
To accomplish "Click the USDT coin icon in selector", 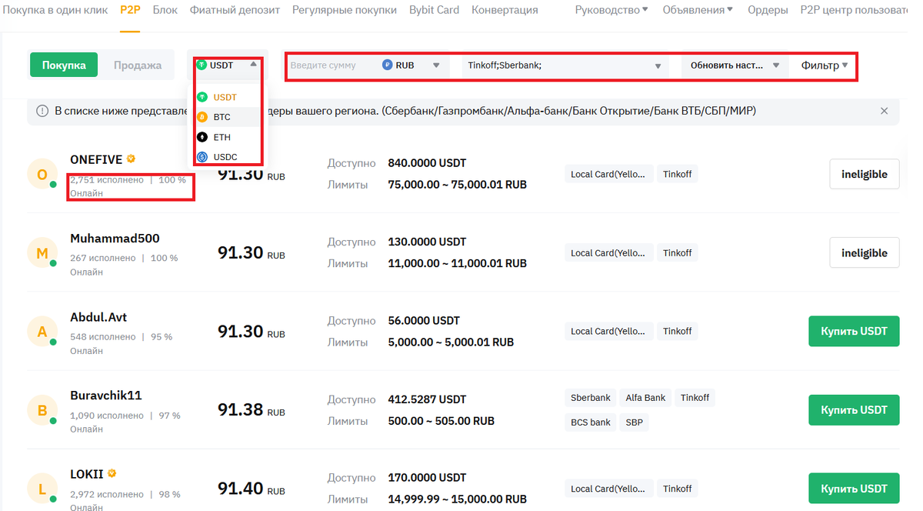I will (202, 65).
